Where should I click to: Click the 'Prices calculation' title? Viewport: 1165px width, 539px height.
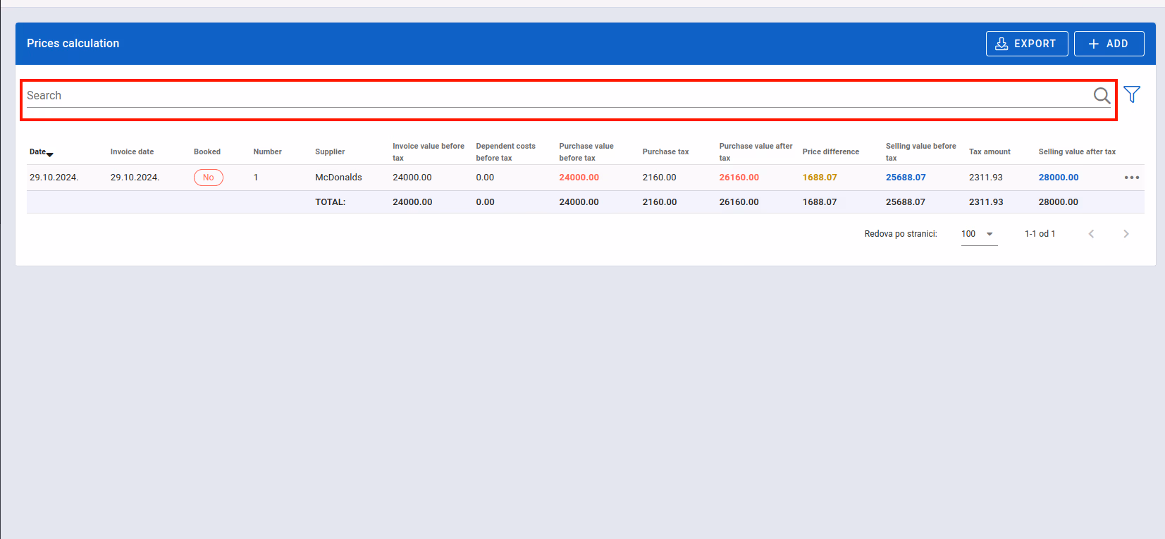73,44
